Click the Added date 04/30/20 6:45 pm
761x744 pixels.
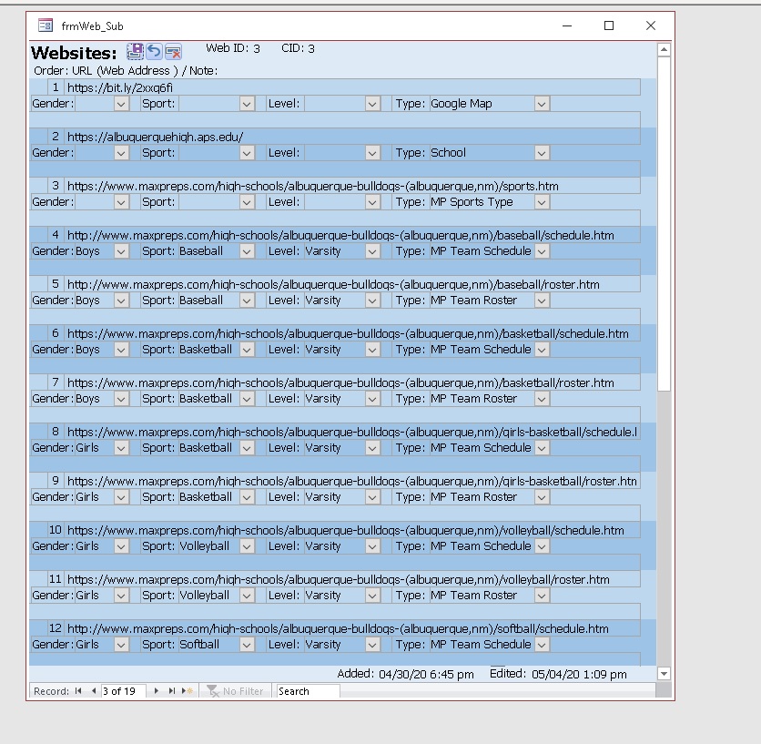click(x=426, y=674)
